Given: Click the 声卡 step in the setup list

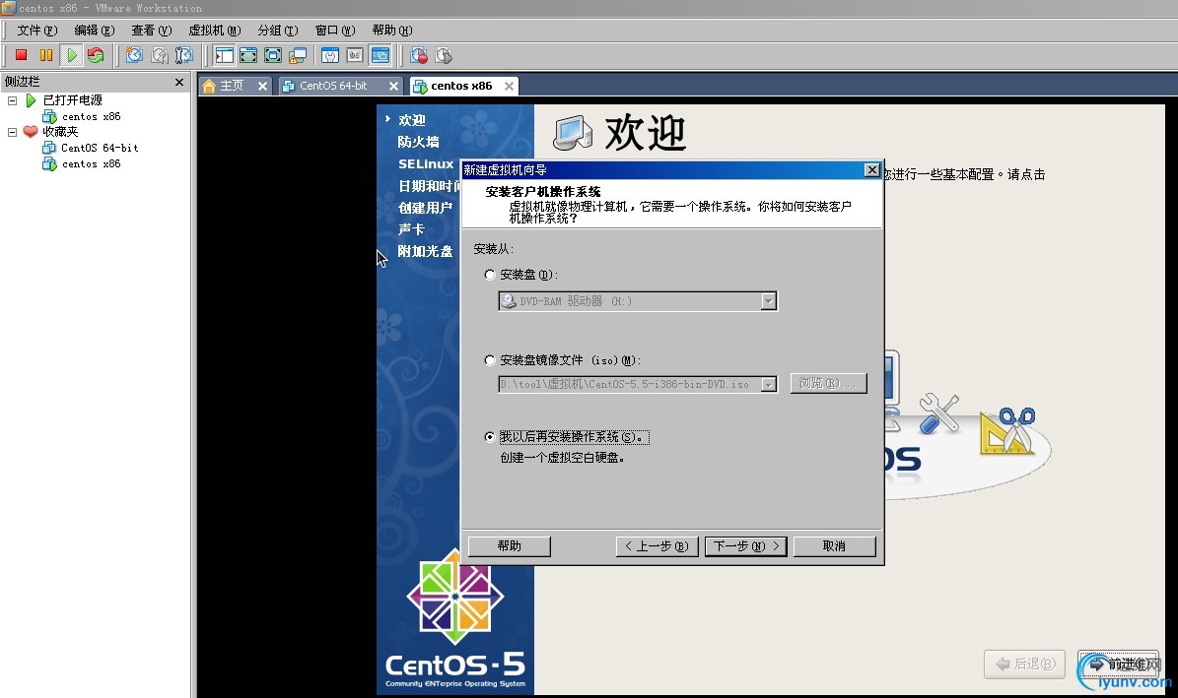Looking at the screenshot, I should pos(411,229).
